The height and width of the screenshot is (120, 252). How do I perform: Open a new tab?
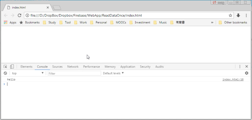pos(57,8)
